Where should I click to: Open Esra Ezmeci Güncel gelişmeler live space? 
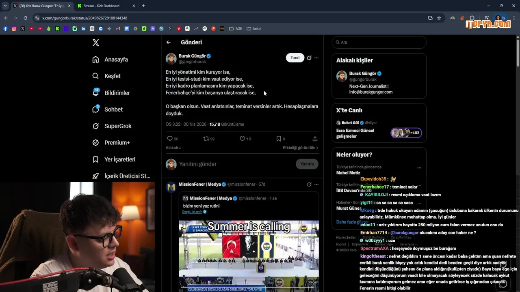[355, 133]
